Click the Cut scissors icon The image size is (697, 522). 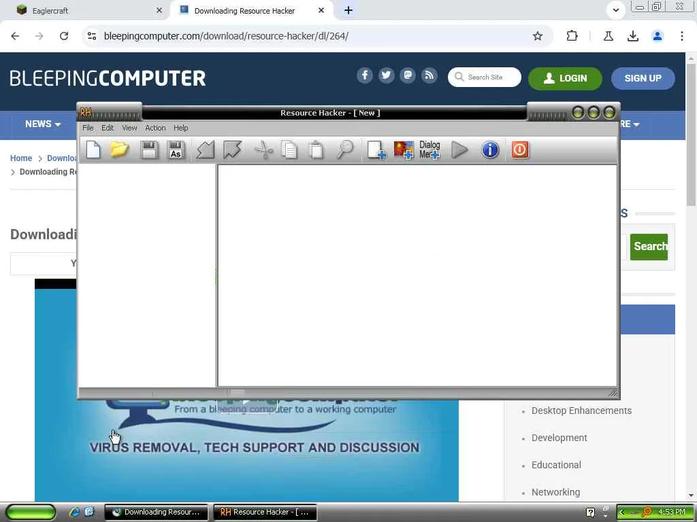click(x=263, y=150)
